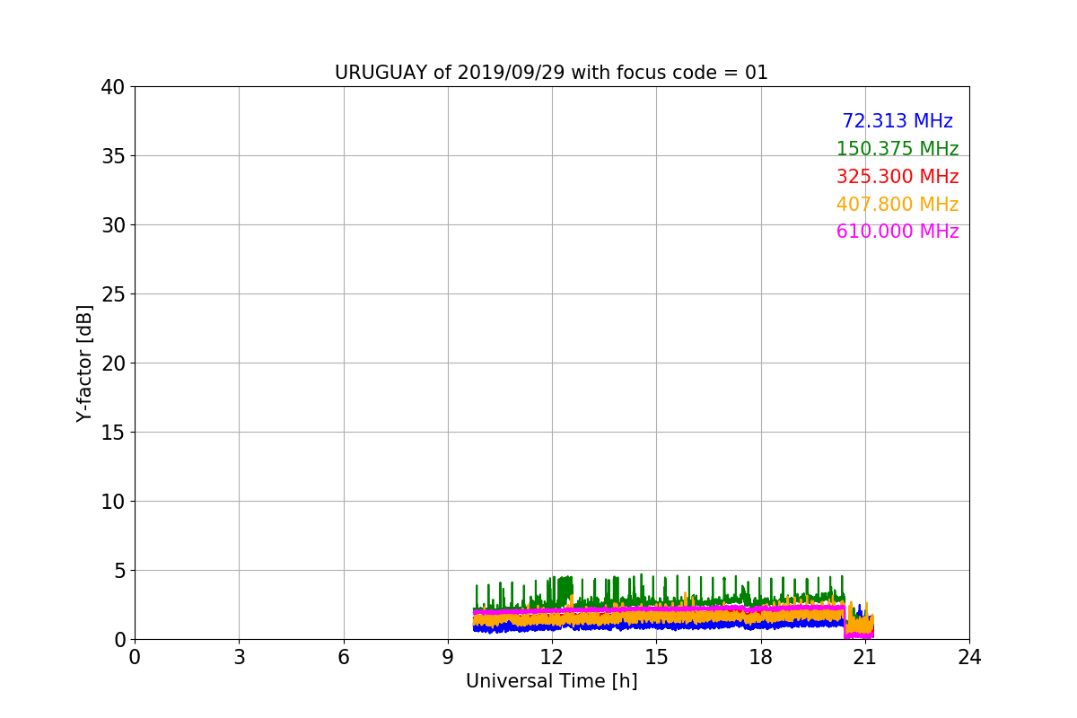Image resolution: width=1077 pixels, height=718 pixels.
Task: Click the x-axis tick label 12
Action: [552, 657]
